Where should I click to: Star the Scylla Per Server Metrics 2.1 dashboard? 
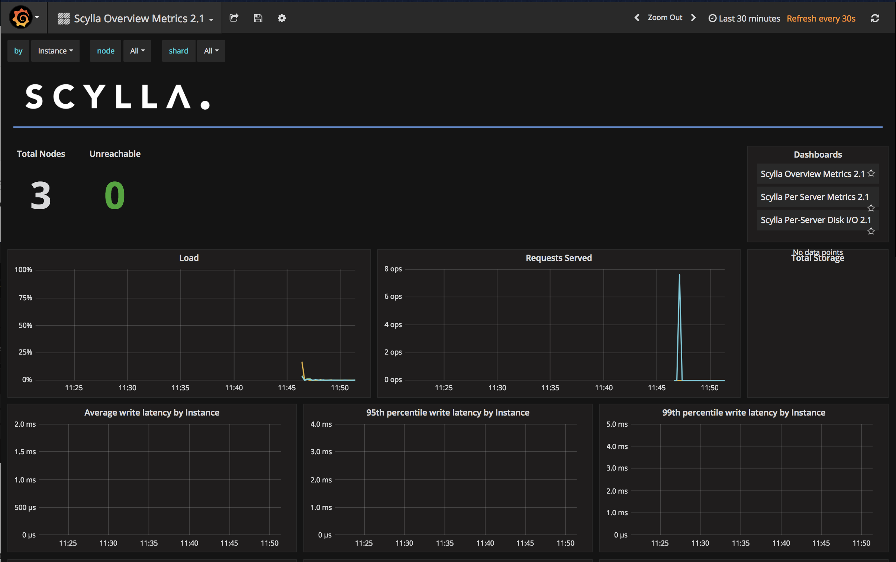(871, 208)
